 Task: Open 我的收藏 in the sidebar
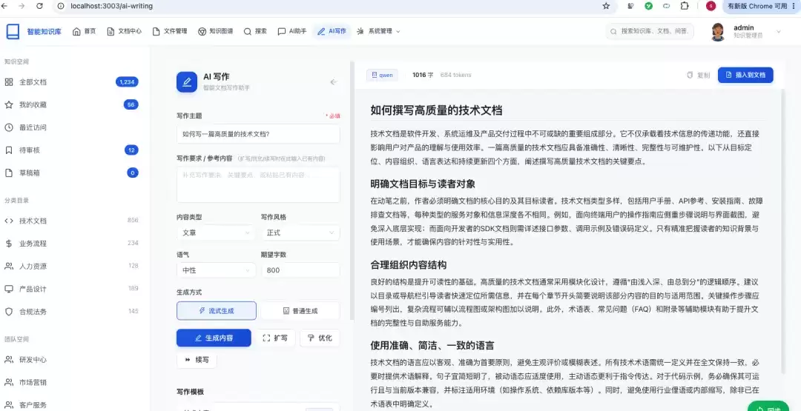(71, 104)
